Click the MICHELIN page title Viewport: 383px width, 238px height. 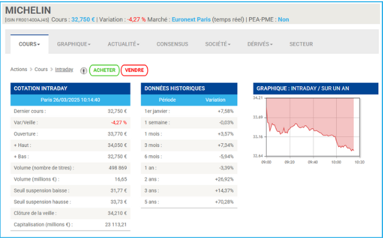(x=28, y=10)
